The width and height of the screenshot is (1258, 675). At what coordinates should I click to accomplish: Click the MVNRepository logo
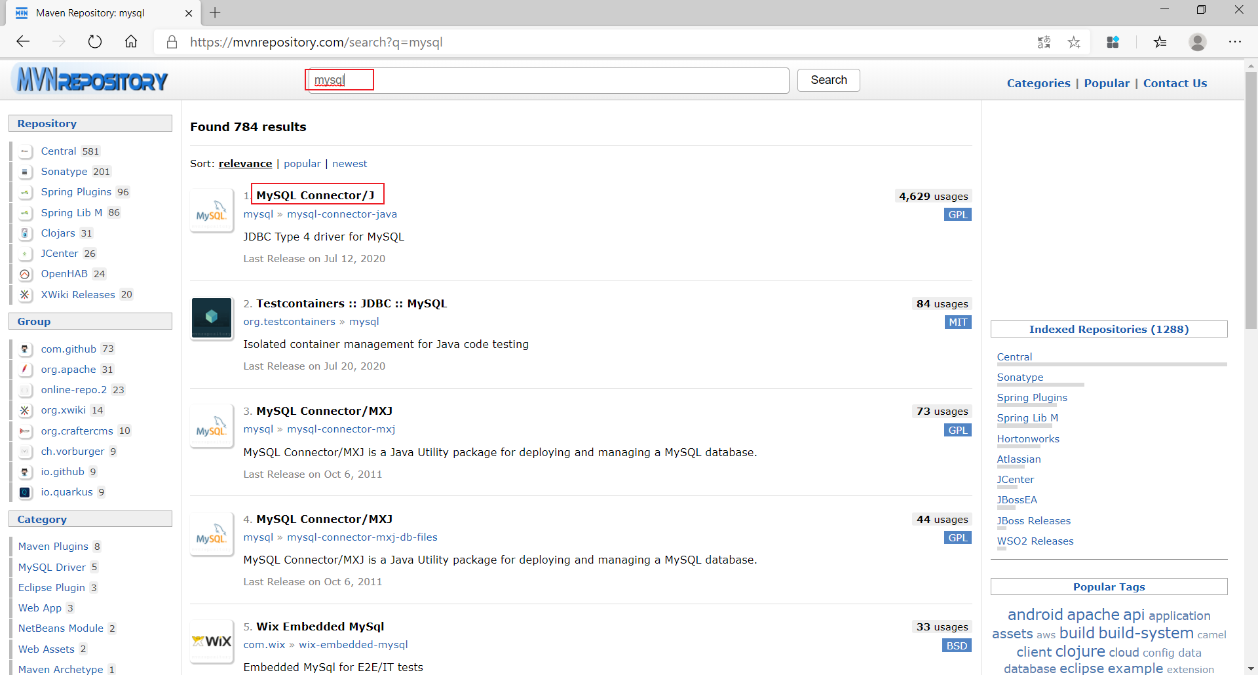click(90, 80)
